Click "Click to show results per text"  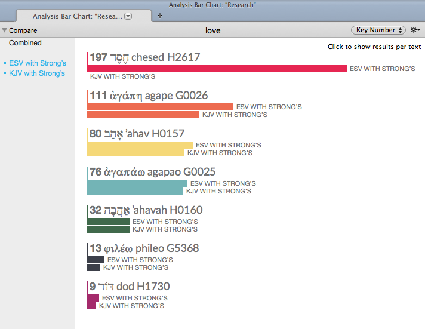coord(374,47)
